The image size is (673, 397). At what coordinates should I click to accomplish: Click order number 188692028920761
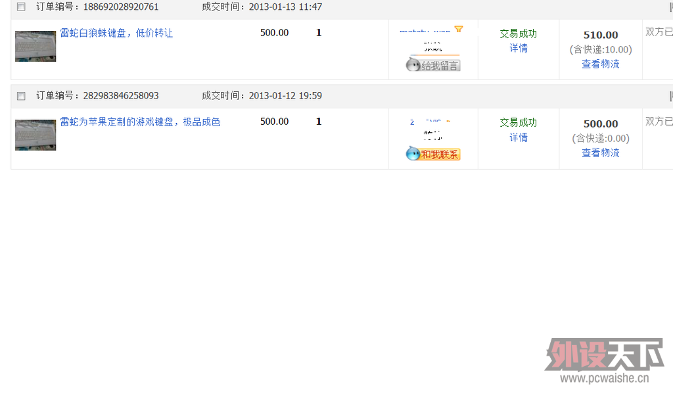tap(121, 7)
